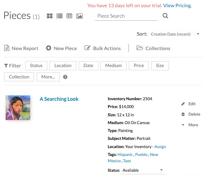
Task: Open the Status Available dropdown
Action: coord(143,170)
